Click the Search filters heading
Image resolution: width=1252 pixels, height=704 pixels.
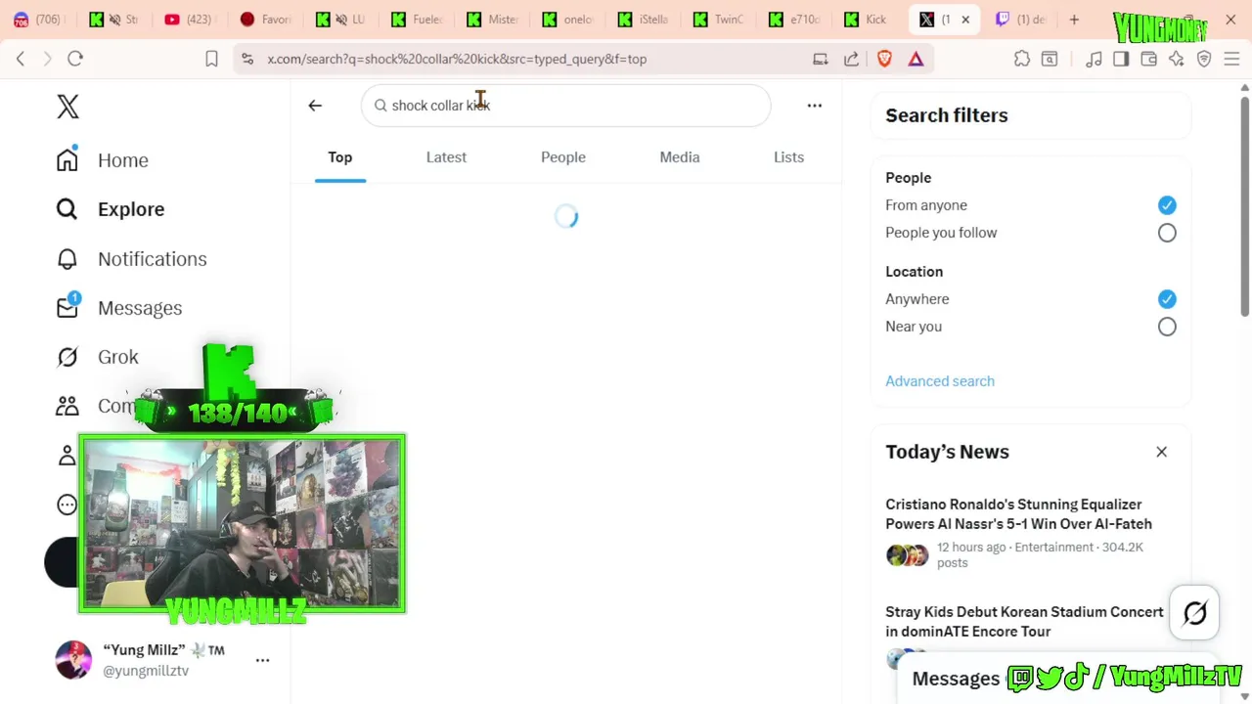[946, 115]
